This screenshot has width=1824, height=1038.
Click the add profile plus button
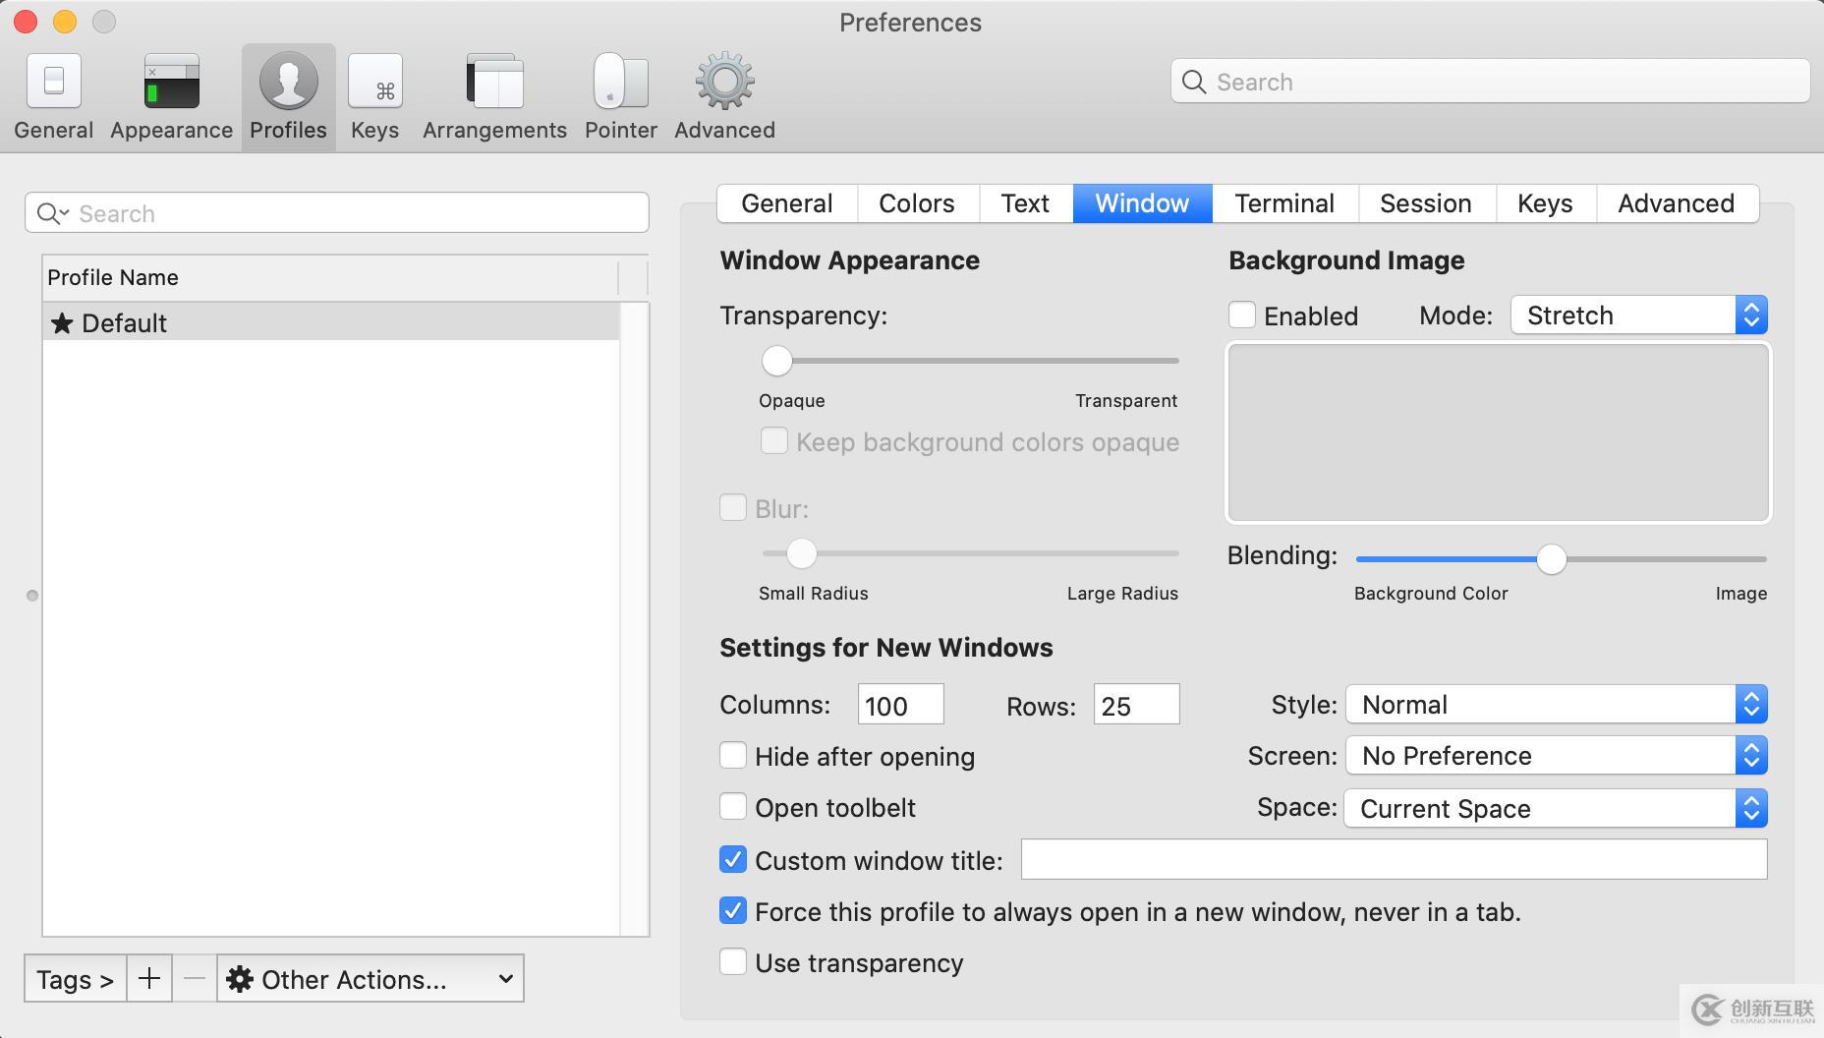[149, 978]
